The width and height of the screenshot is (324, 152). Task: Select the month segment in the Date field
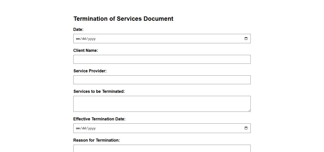(78, 39)
